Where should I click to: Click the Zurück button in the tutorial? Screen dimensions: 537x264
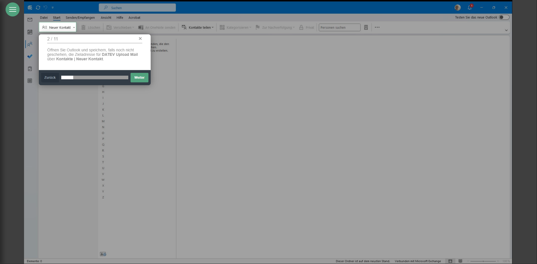coord(50,78)
